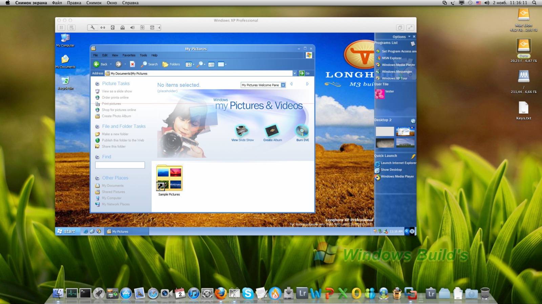Open Favorites menu

(x=129, y=55)
